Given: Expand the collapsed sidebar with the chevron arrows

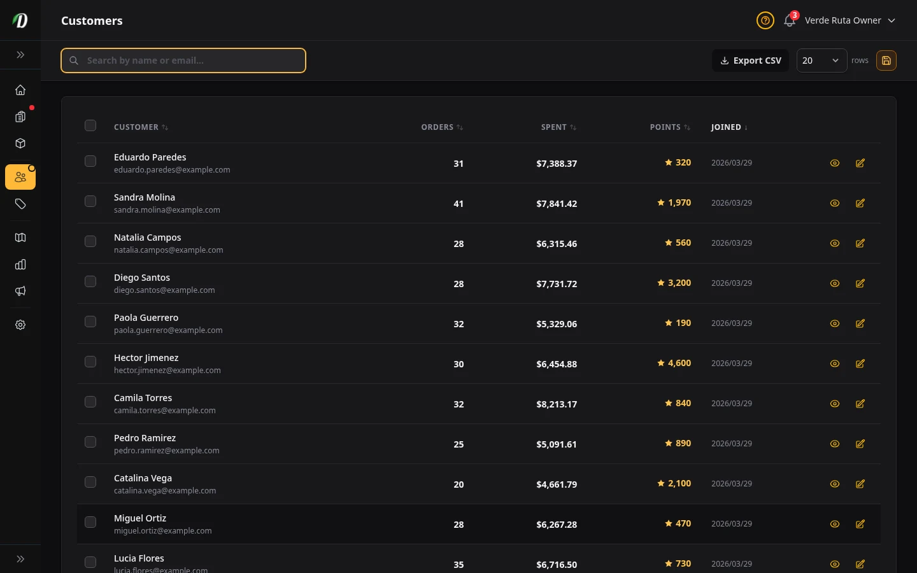Looking at the screenshot, I should [20, 55].
